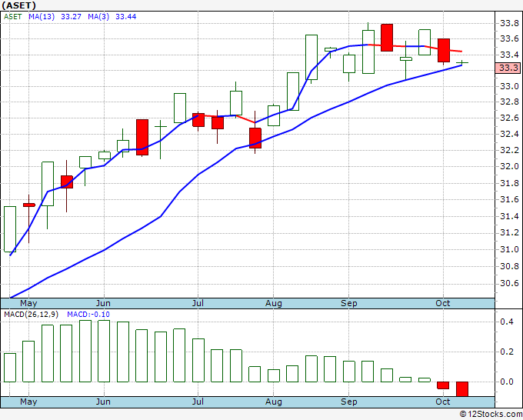
Task: Click Oct on the MACD panel time axis
Action: pyautogui.click(x=442, y=402)
